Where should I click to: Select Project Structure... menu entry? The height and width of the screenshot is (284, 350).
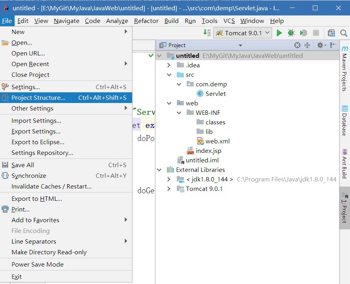(38, 97)
